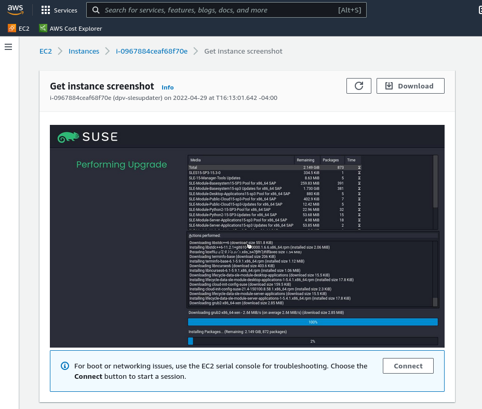
Task: Click the magnifying glass in the search bar
Action: click(x=96, y=10)
